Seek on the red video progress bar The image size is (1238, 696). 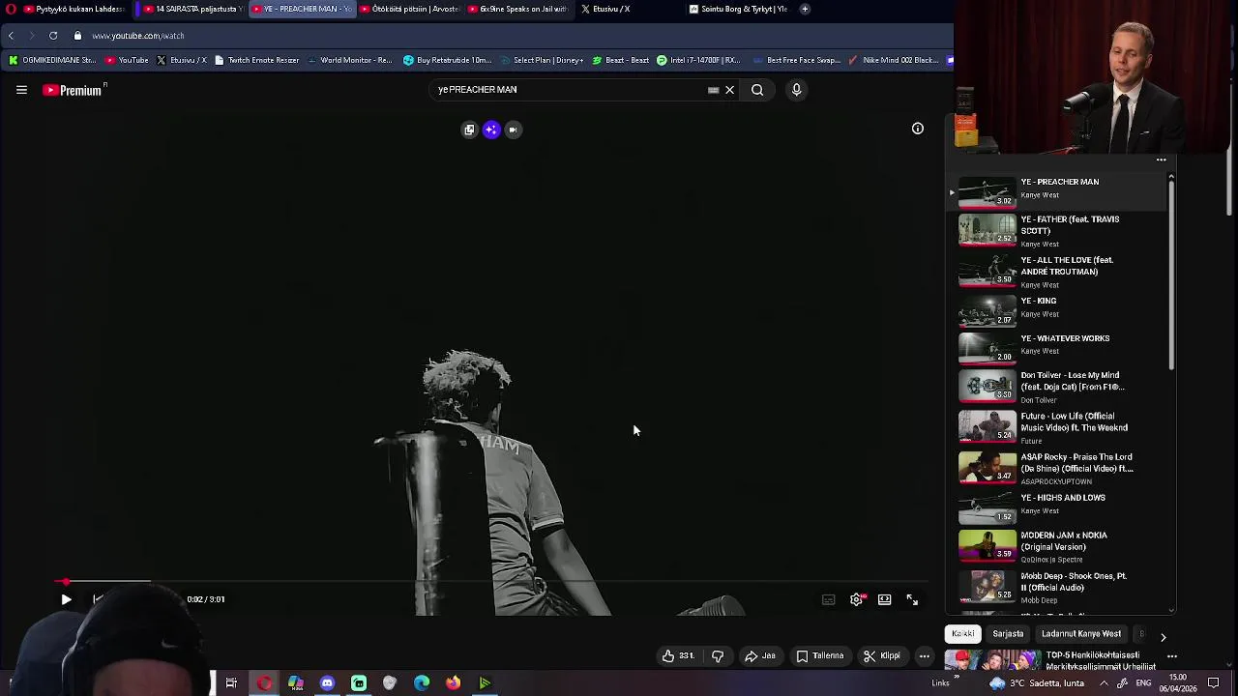coord(491,582)
